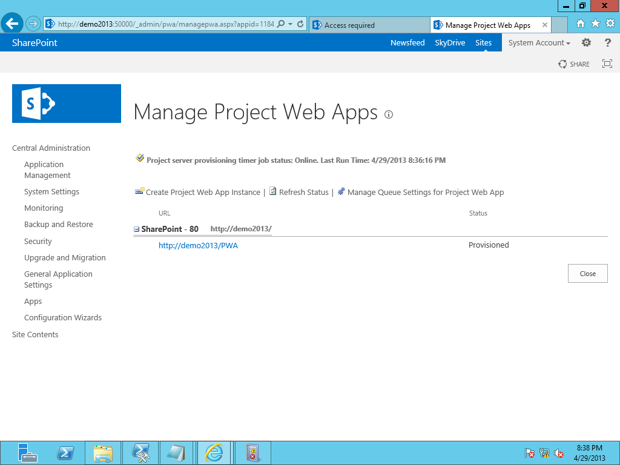Click the SharePoint suite bar title
The image size is (620, 465).
tap(35, 43)
